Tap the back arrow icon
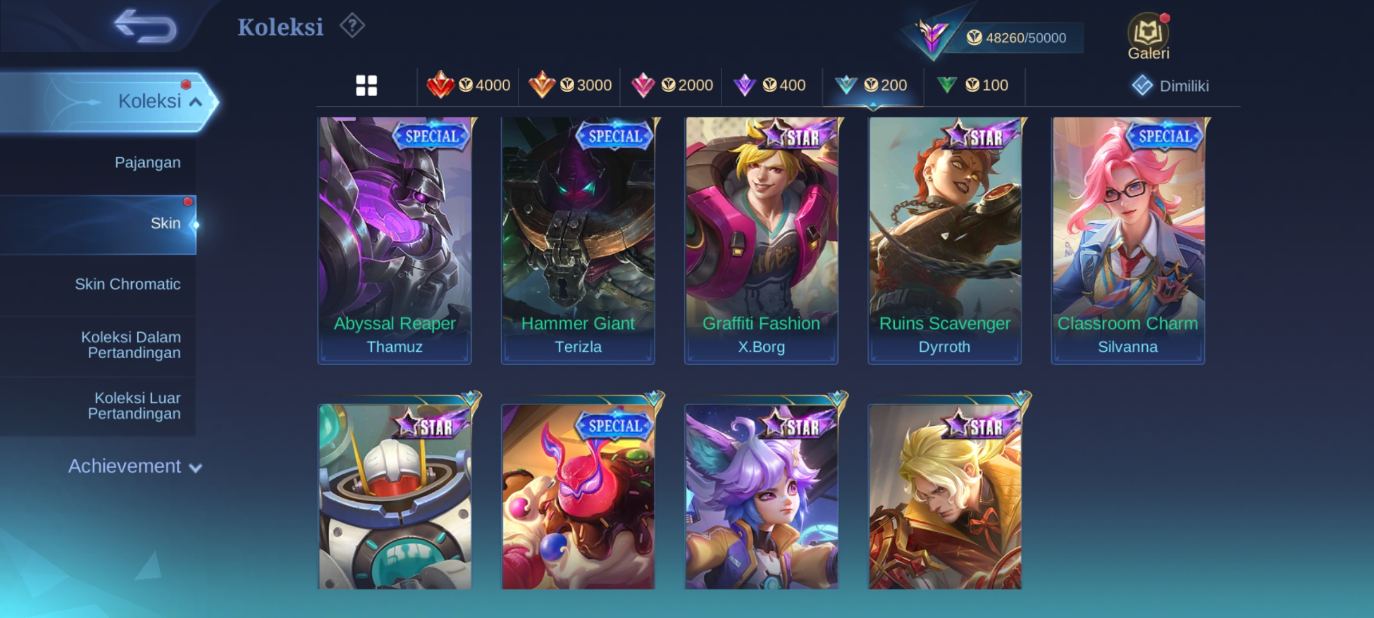Screen dimensions: 1374x618 [x=145, y=26]
